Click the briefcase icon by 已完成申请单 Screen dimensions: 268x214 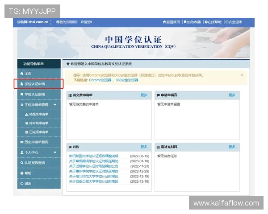[x=27, y=132]
